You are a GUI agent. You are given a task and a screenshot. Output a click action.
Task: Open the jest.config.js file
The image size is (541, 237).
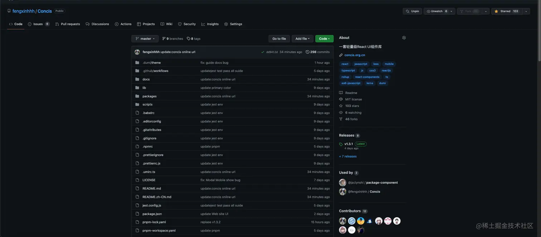click(152, 205)
